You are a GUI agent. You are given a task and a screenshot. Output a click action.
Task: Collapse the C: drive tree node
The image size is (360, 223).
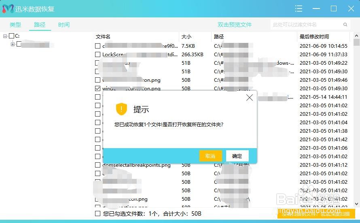point(5,36)
